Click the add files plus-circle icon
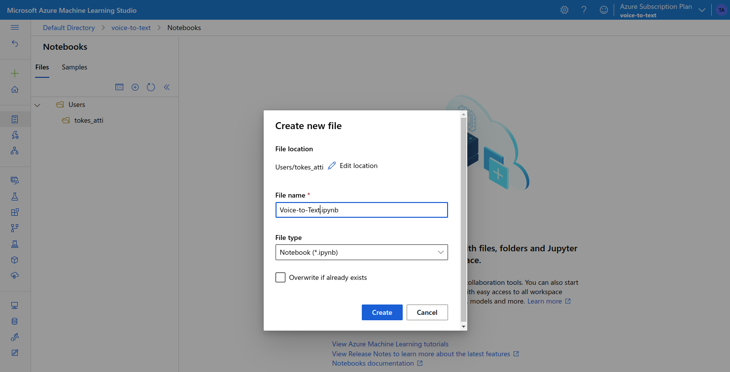 (x=135, y=87)
